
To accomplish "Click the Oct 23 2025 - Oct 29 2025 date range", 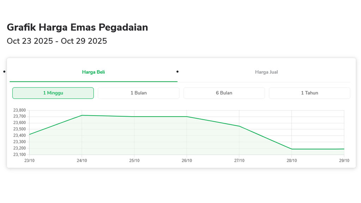I will tap(57, 41).
